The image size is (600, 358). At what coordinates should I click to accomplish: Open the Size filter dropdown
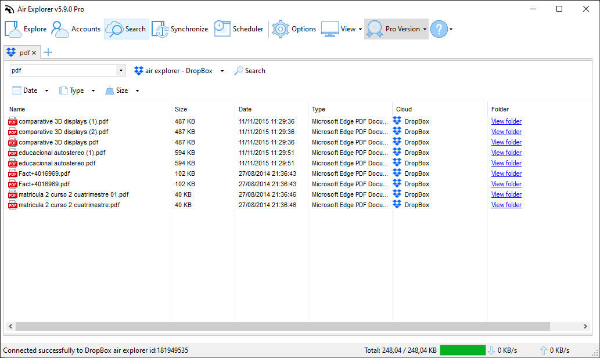pyautogui.click(x=136, y=90)
